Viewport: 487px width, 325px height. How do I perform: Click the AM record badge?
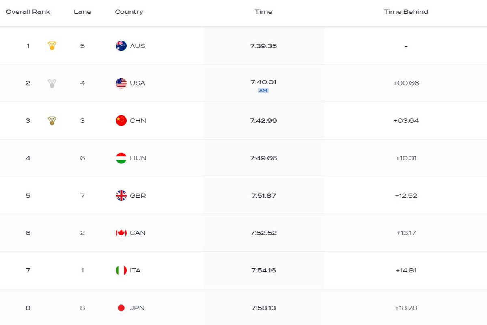(x=263, y=90)
